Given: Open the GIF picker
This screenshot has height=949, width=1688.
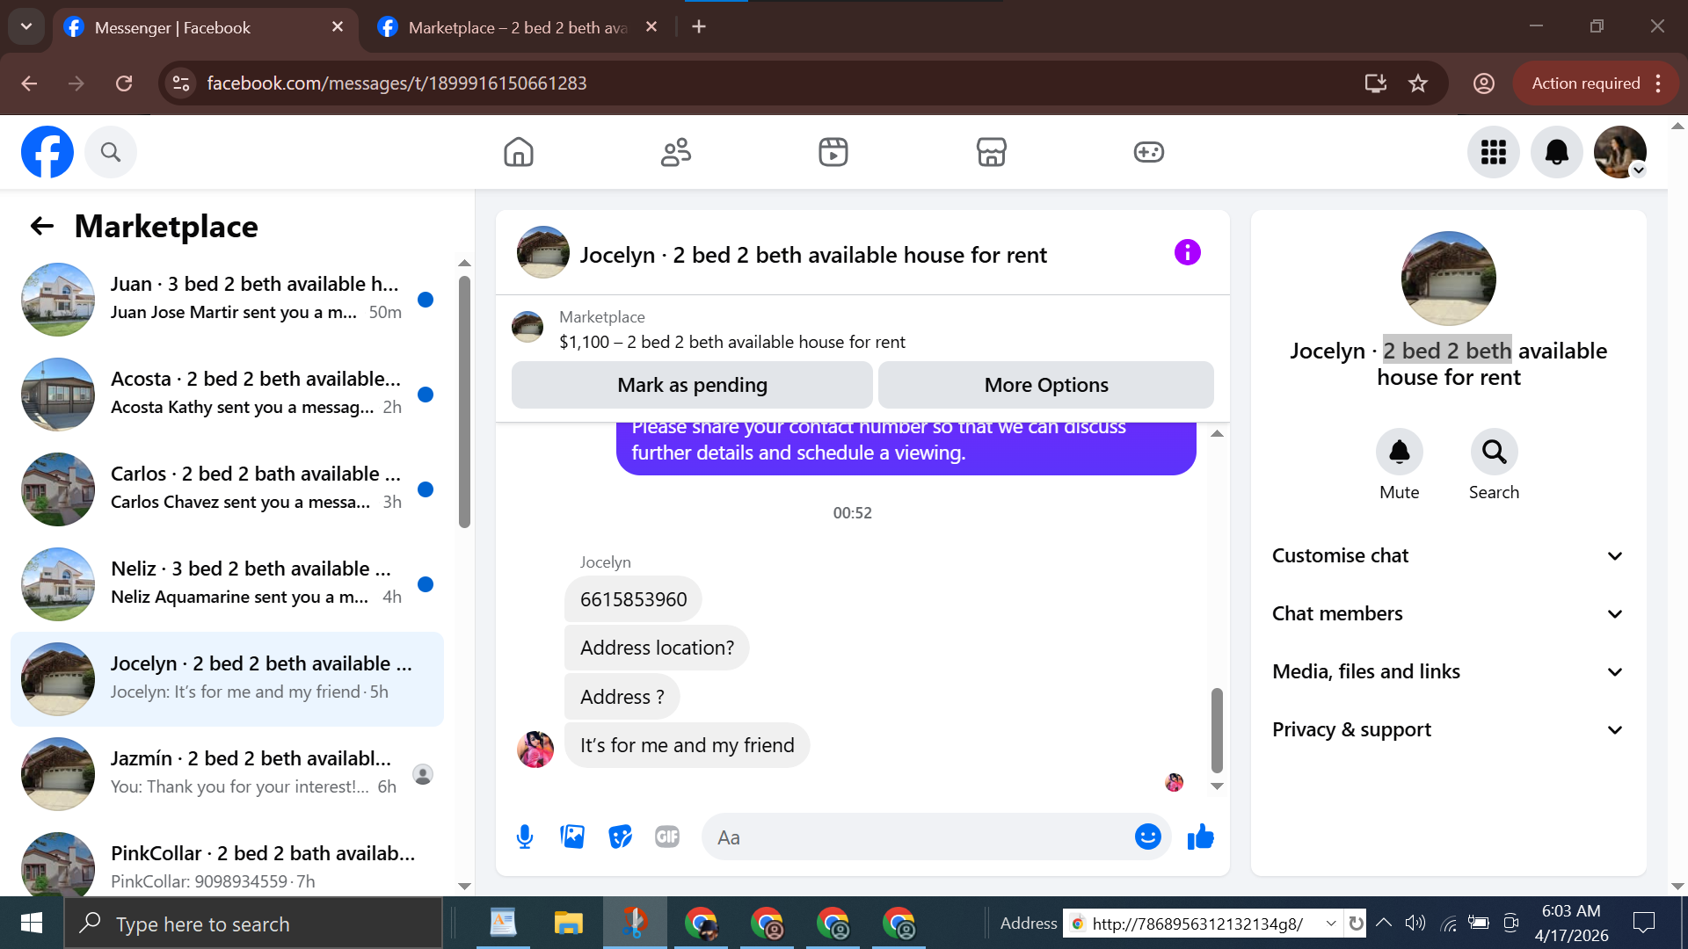Looking at the screenshot, I should pos(667,837).
